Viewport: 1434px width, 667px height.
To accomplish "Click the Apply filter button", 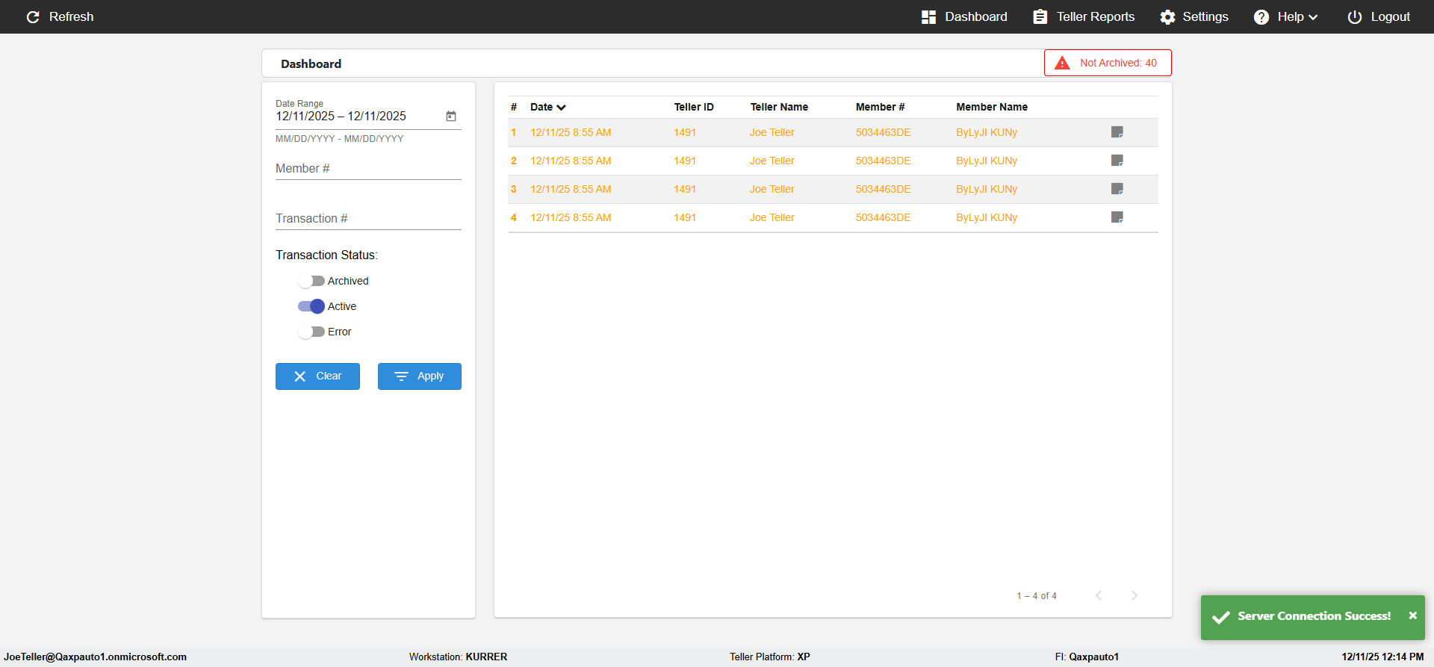I will click(x=420, y=376).
